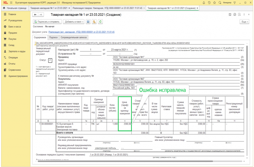The image size is (254, 167).
Task: Click the document's vertical scrollbar
Action: click(247, 77)
